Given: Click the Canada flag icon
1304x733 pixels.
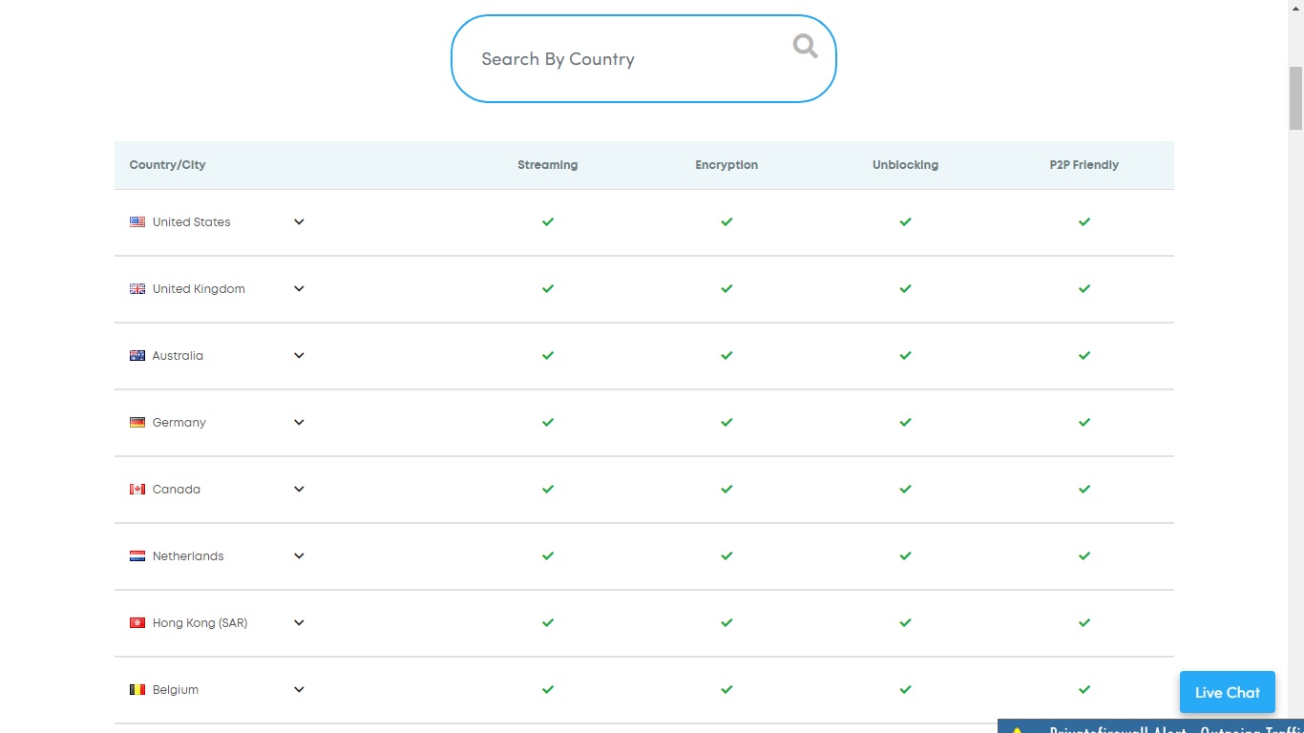Looking at the screenshot, I should click(x=137, y=490).
